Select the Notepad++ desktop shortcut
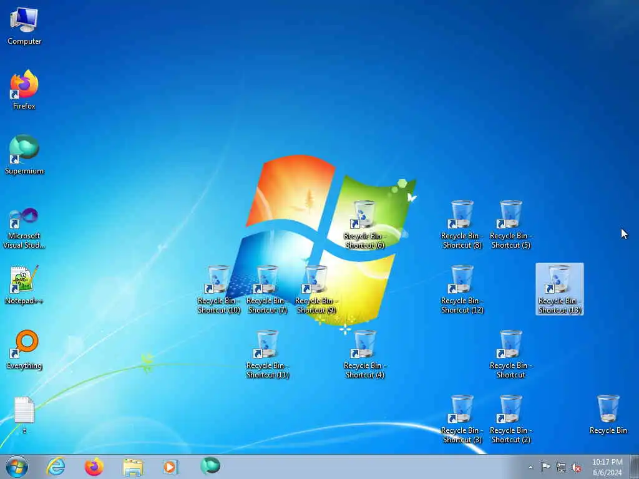The image size is (639, 479). coord(24,284)
